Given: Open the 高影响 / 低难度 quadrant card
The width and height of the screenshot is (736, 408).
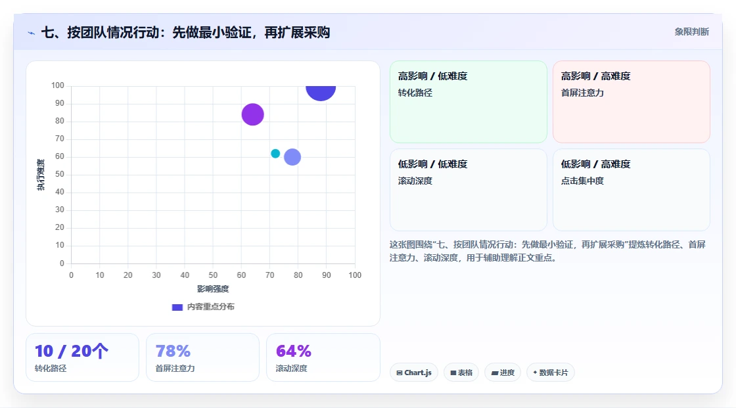Looking at the screenshot, I should pyautogui.click(x=469, y=101).
